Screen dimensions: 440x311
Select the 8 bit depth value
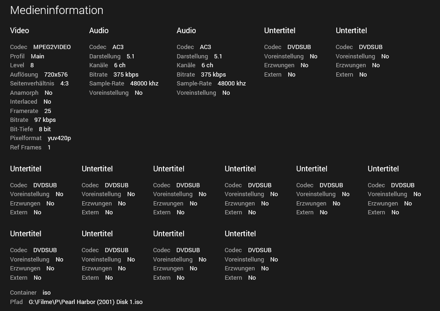coord(45,129)
